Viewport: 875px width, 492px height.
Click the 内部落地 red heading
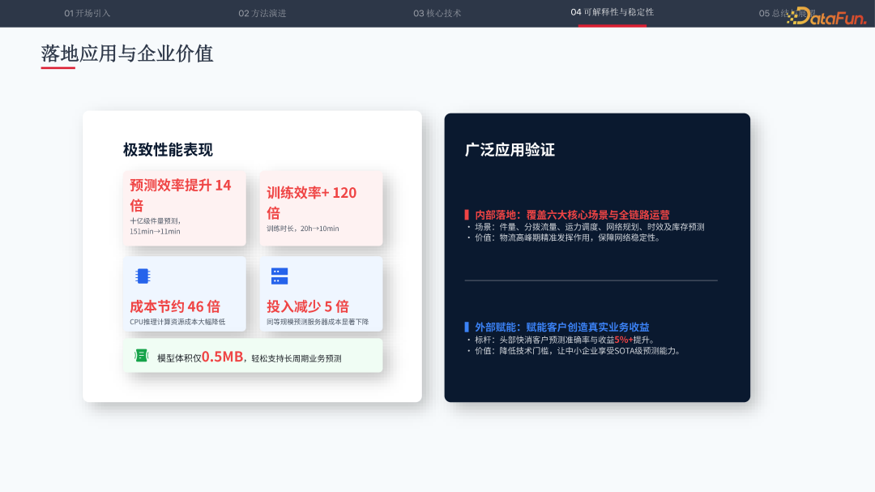point(572,215)
